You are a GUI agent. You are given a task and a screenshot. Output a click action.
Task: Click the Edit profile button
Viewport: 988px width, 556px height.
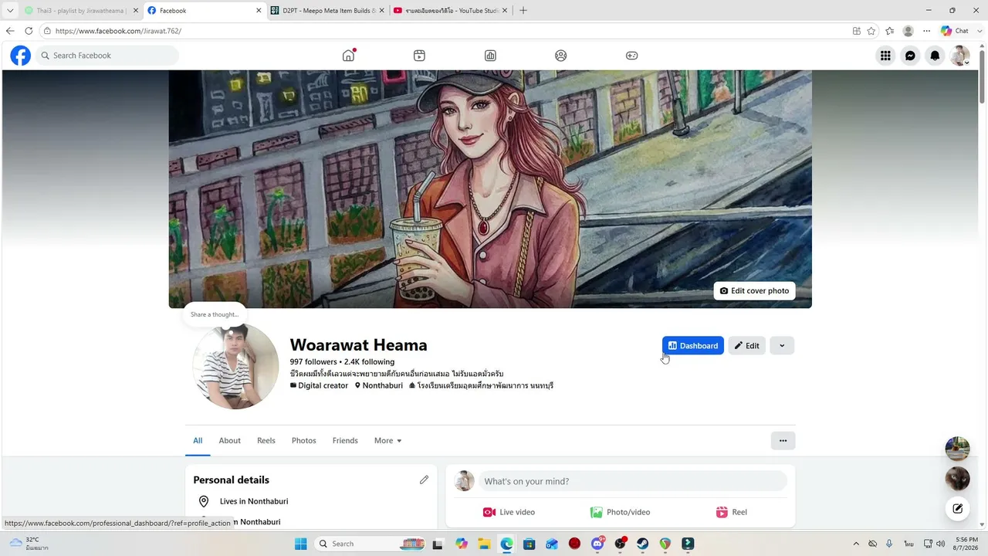coord(747,346)
